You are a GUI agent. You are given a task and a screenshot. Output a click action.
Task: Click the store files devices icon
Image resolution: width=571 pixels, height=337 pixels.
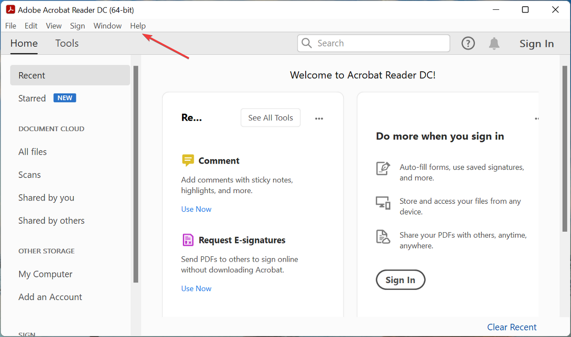pyautogui.click(x=383, y=202)
